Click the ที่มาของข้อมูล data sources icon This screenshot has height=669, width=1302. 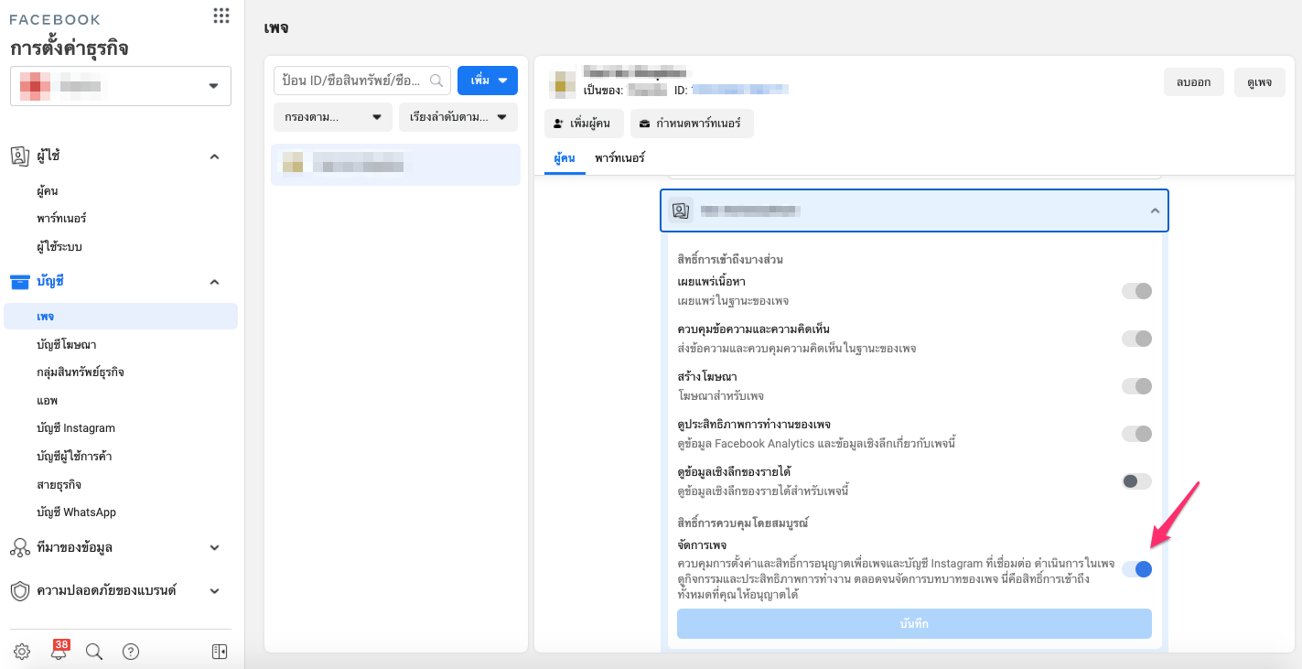tap(20, 547)
